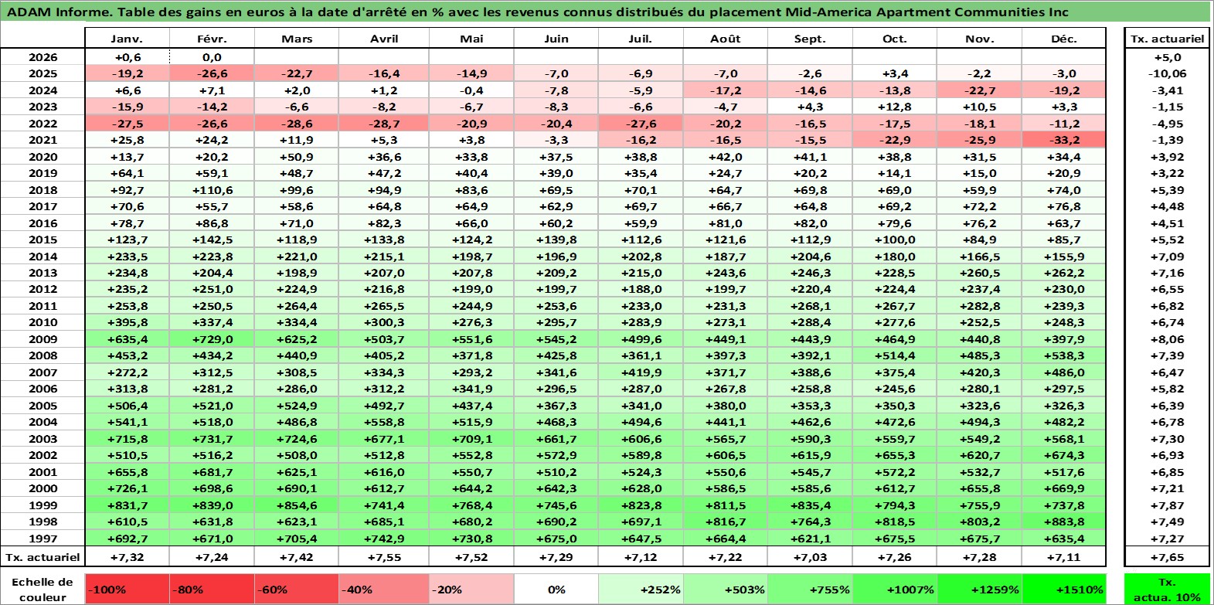Click the '-19,2' cell in Janv. 2025
The width and height of the screenshot is (1214, 605).
pos(127,73)
